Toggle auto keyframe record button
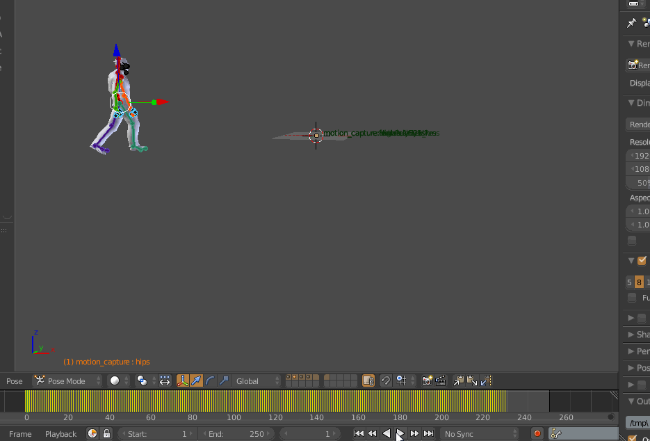 click(537, 434)
